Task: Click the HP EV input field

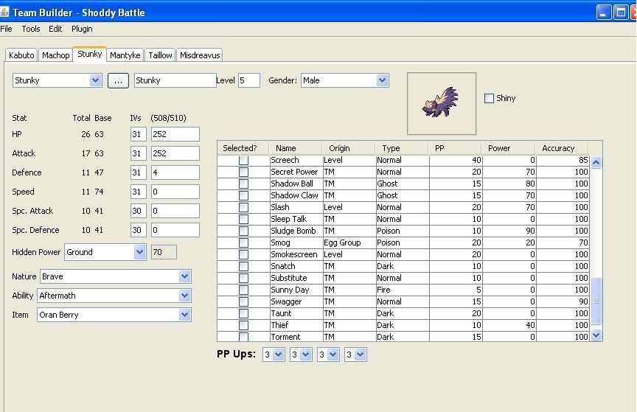Action: coord(175,134)
